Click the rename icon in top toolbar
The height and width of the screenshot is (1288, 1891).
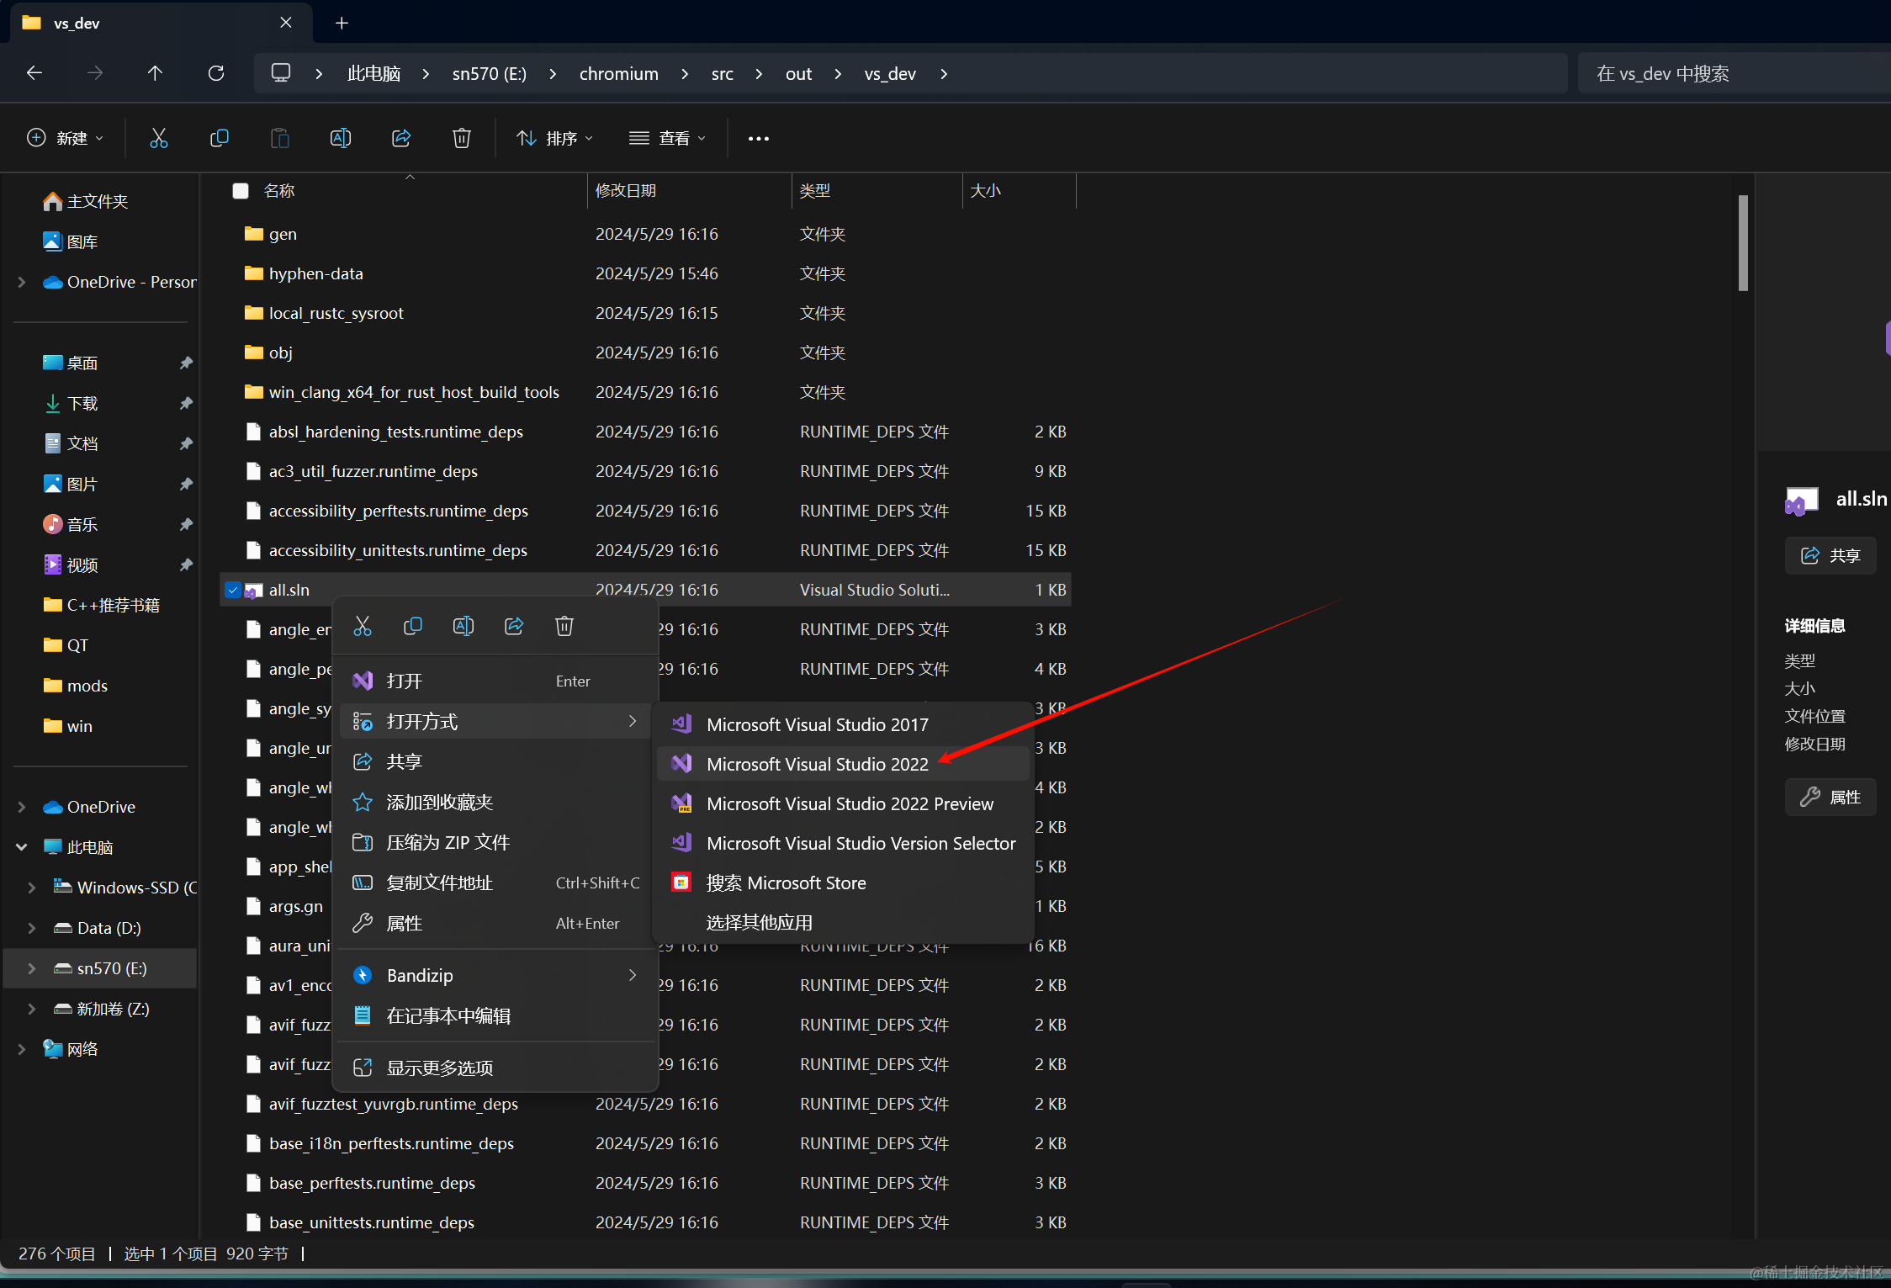341,138
